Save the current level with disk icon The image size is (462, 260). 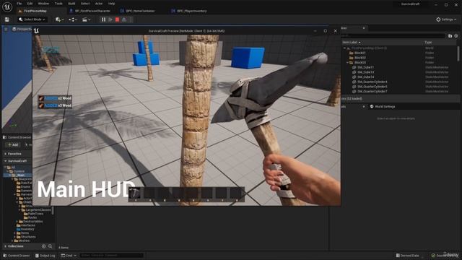click(x=6, y=19)
